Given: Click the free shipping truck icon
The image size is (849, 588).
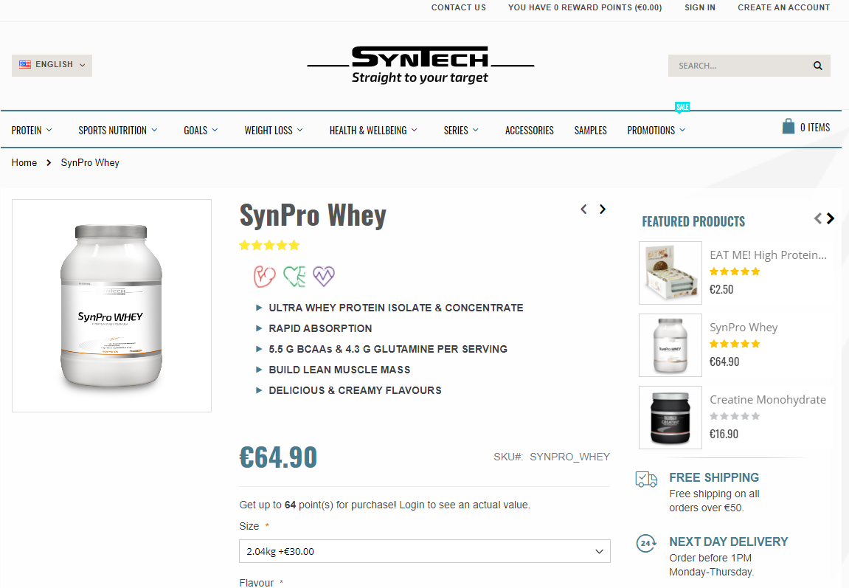Looking at the screenshot, I should pyautogui.click(x=646, y=479).
